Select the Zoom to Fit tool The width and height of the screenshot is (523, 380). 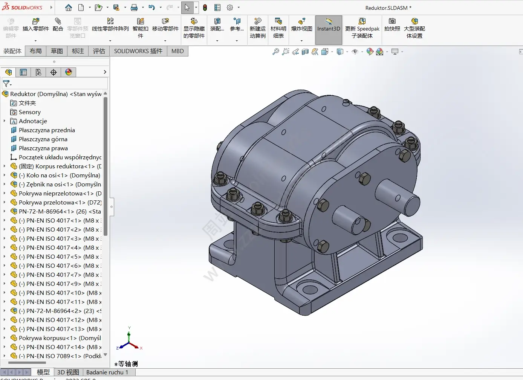pos(276,52)
